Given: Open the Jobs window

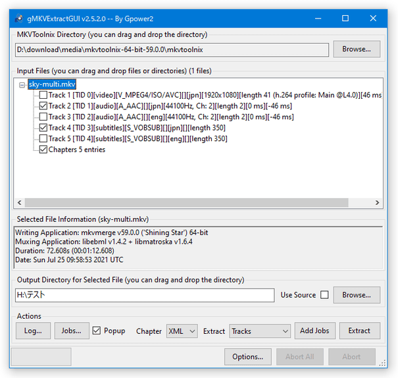Looking at the screenshot, I should click(x=72, y=331).
